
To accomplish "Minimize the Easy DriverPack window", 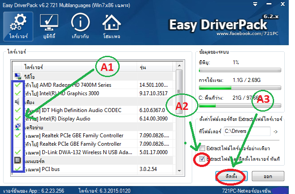I will coord(269,4).
